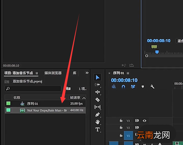Switch to the 媒体浏览器 tab
The height and width of the screenshot is (145, 183).
coord(53,73)
